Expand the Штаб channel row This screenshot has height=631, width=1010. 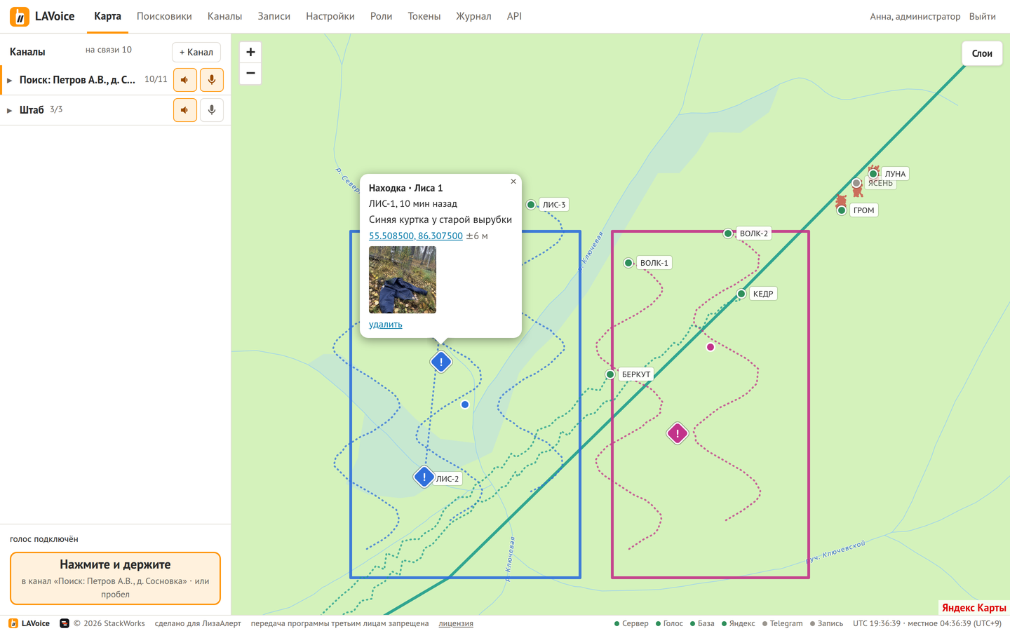[9, 110]
